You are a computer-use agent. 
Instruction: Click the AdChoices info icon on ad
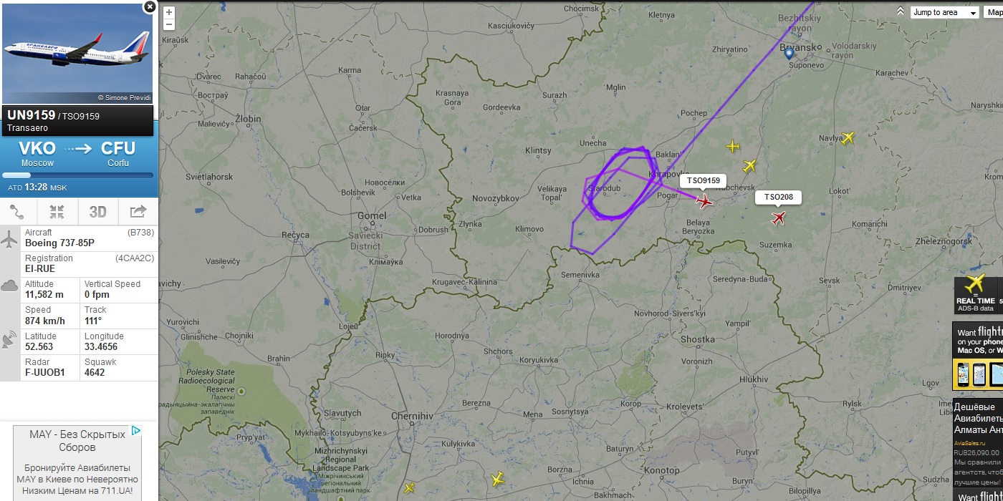tap(135, 431)
